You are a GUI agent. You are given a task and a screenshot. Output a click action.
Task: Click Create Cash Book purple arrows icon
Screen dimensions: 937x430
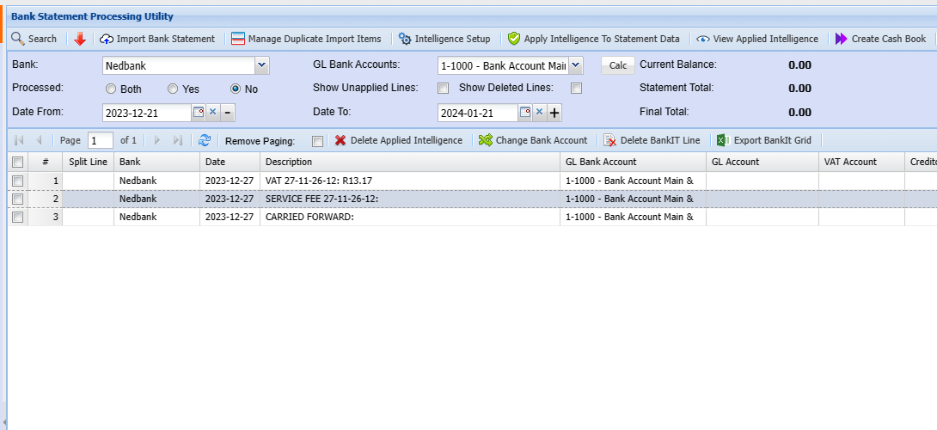point(842,39)
